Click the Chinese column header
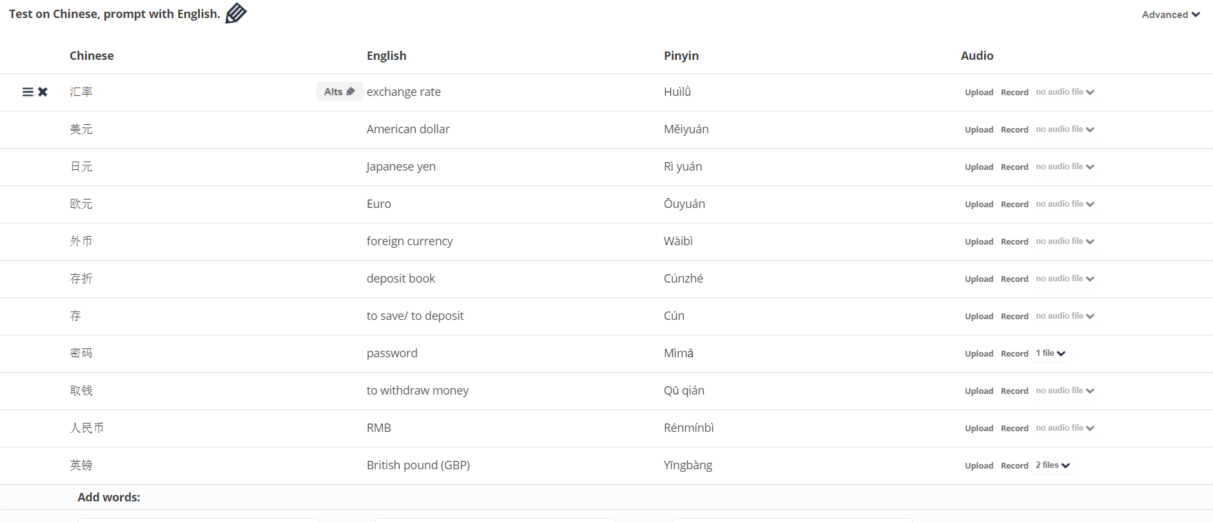 pos(92,56)
